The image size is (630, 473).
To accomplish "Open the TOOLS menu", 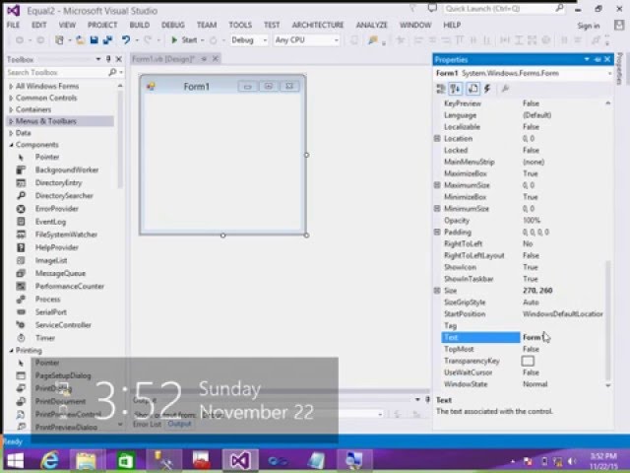I will click(240, 25).
